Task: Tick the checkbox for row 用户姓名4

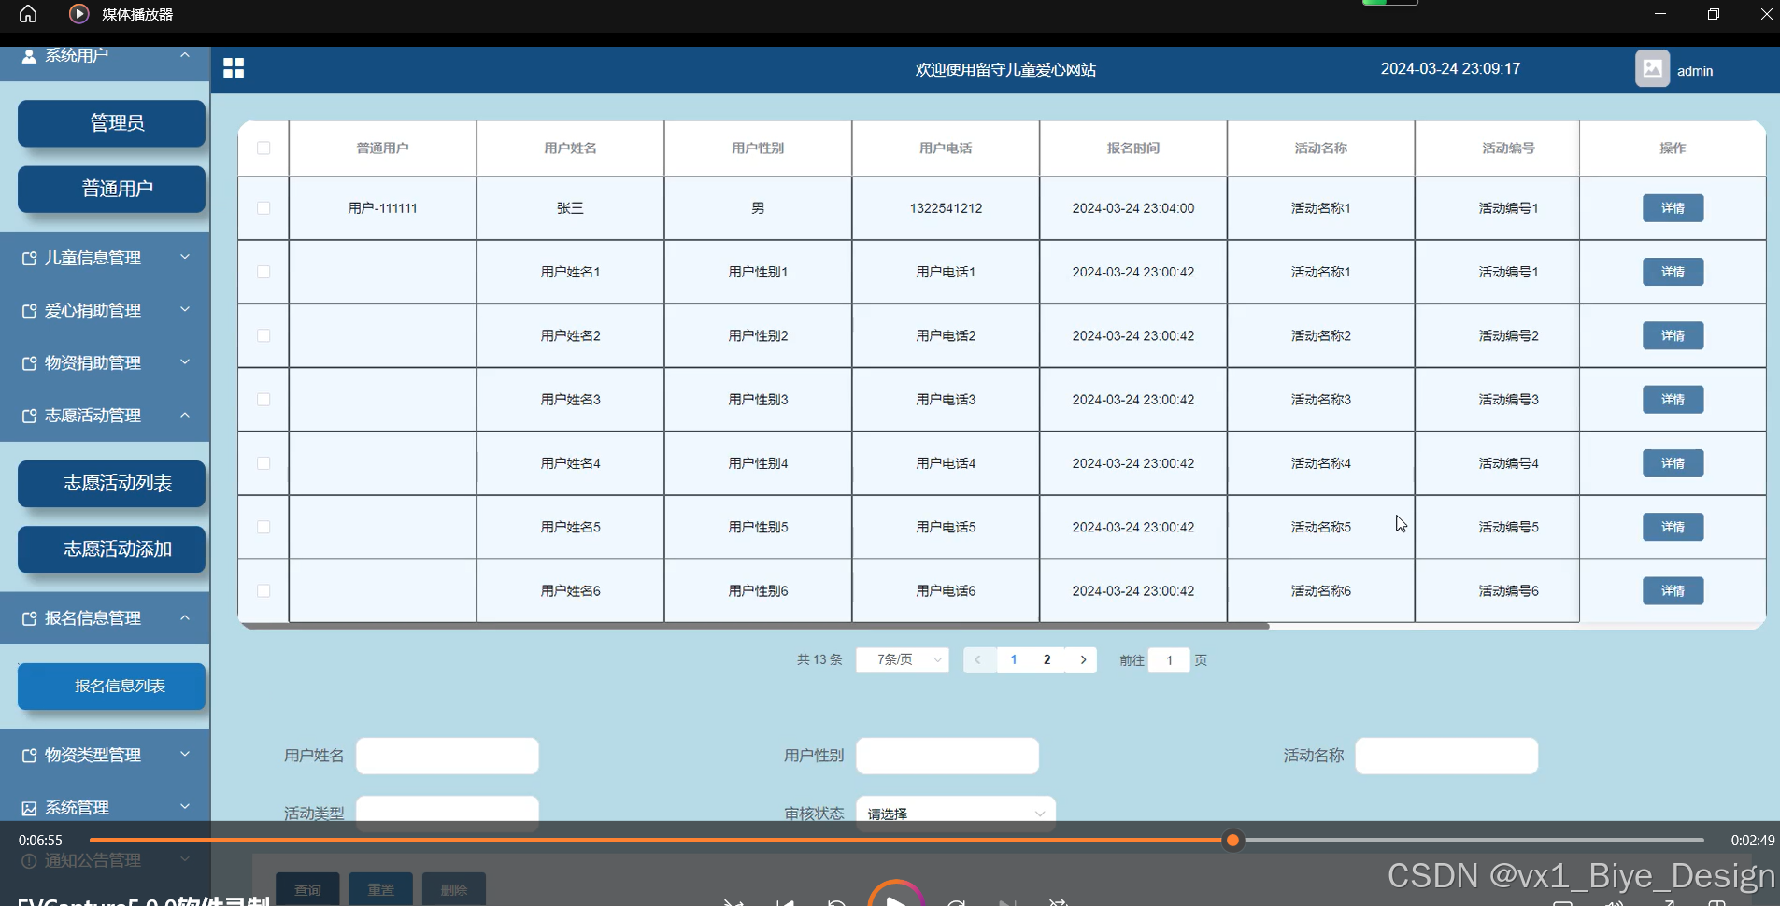Action: pyautogui.click(x=263, y=463)
